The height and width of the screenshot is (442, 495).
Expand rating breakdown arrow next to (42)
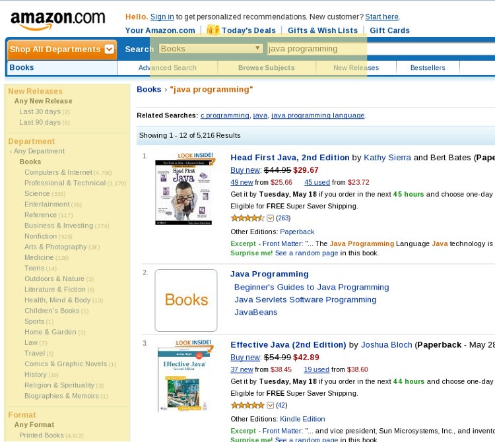tap(270, 405)
